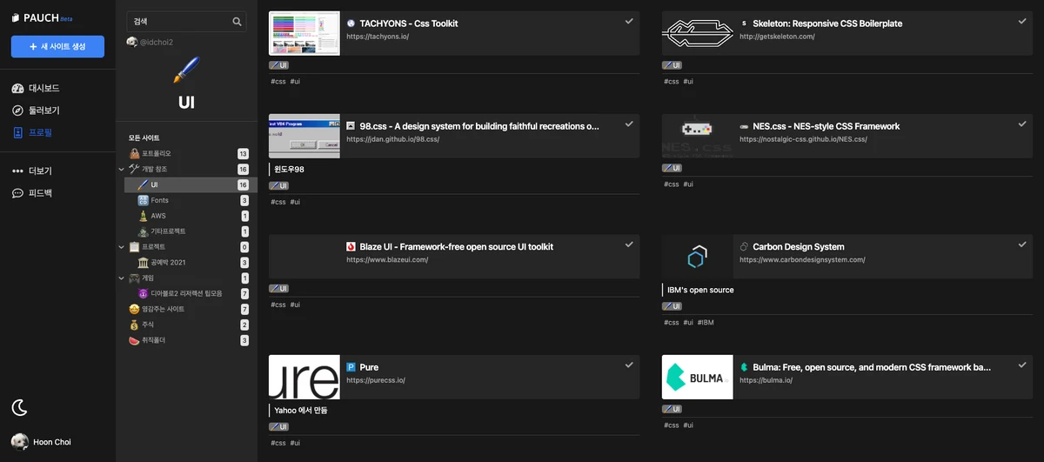Select Yahoo 에서 만듬 note text
Viewport: 1044px width, 462px height.
click(x=300, y=410)
